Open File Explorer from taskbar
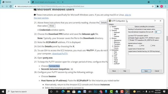Image resolution: width=168 pixels, height=94 pixels. pos(69,92)
